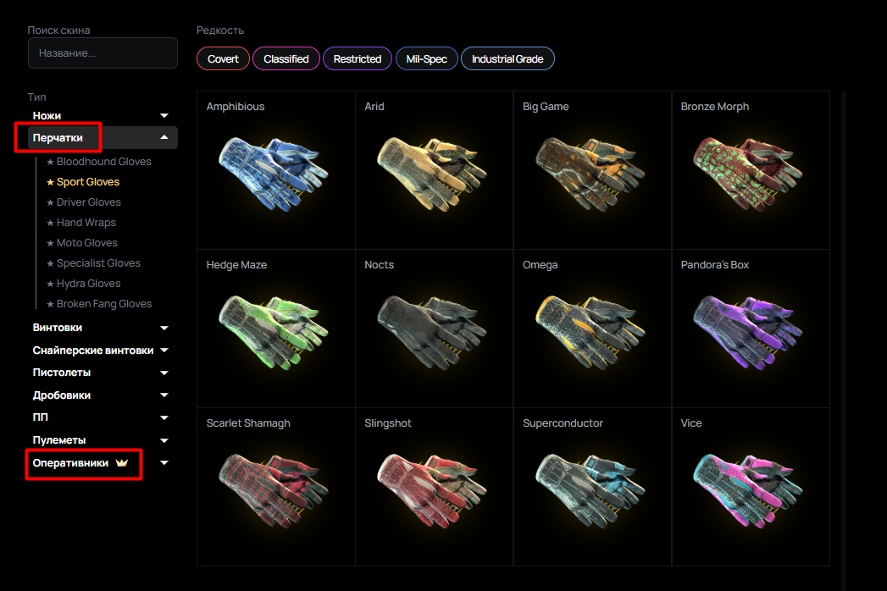Select the Arid gloves skin
This screenshot has height=591, width=887.
434,170
